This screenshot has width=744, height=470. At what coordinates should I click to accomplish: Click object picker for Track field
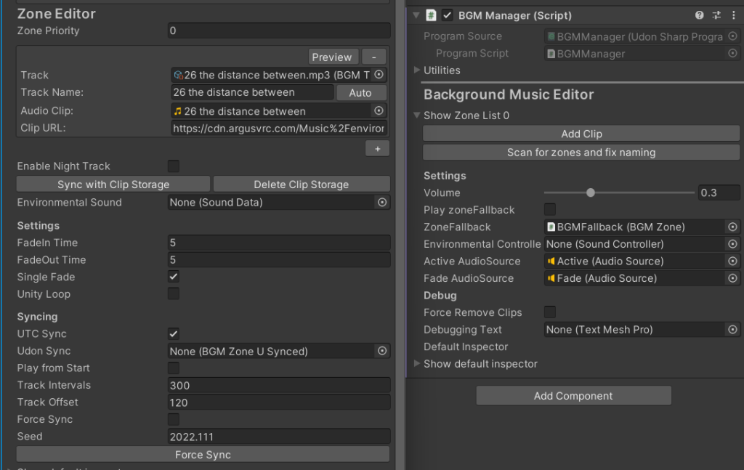point(379,75)
